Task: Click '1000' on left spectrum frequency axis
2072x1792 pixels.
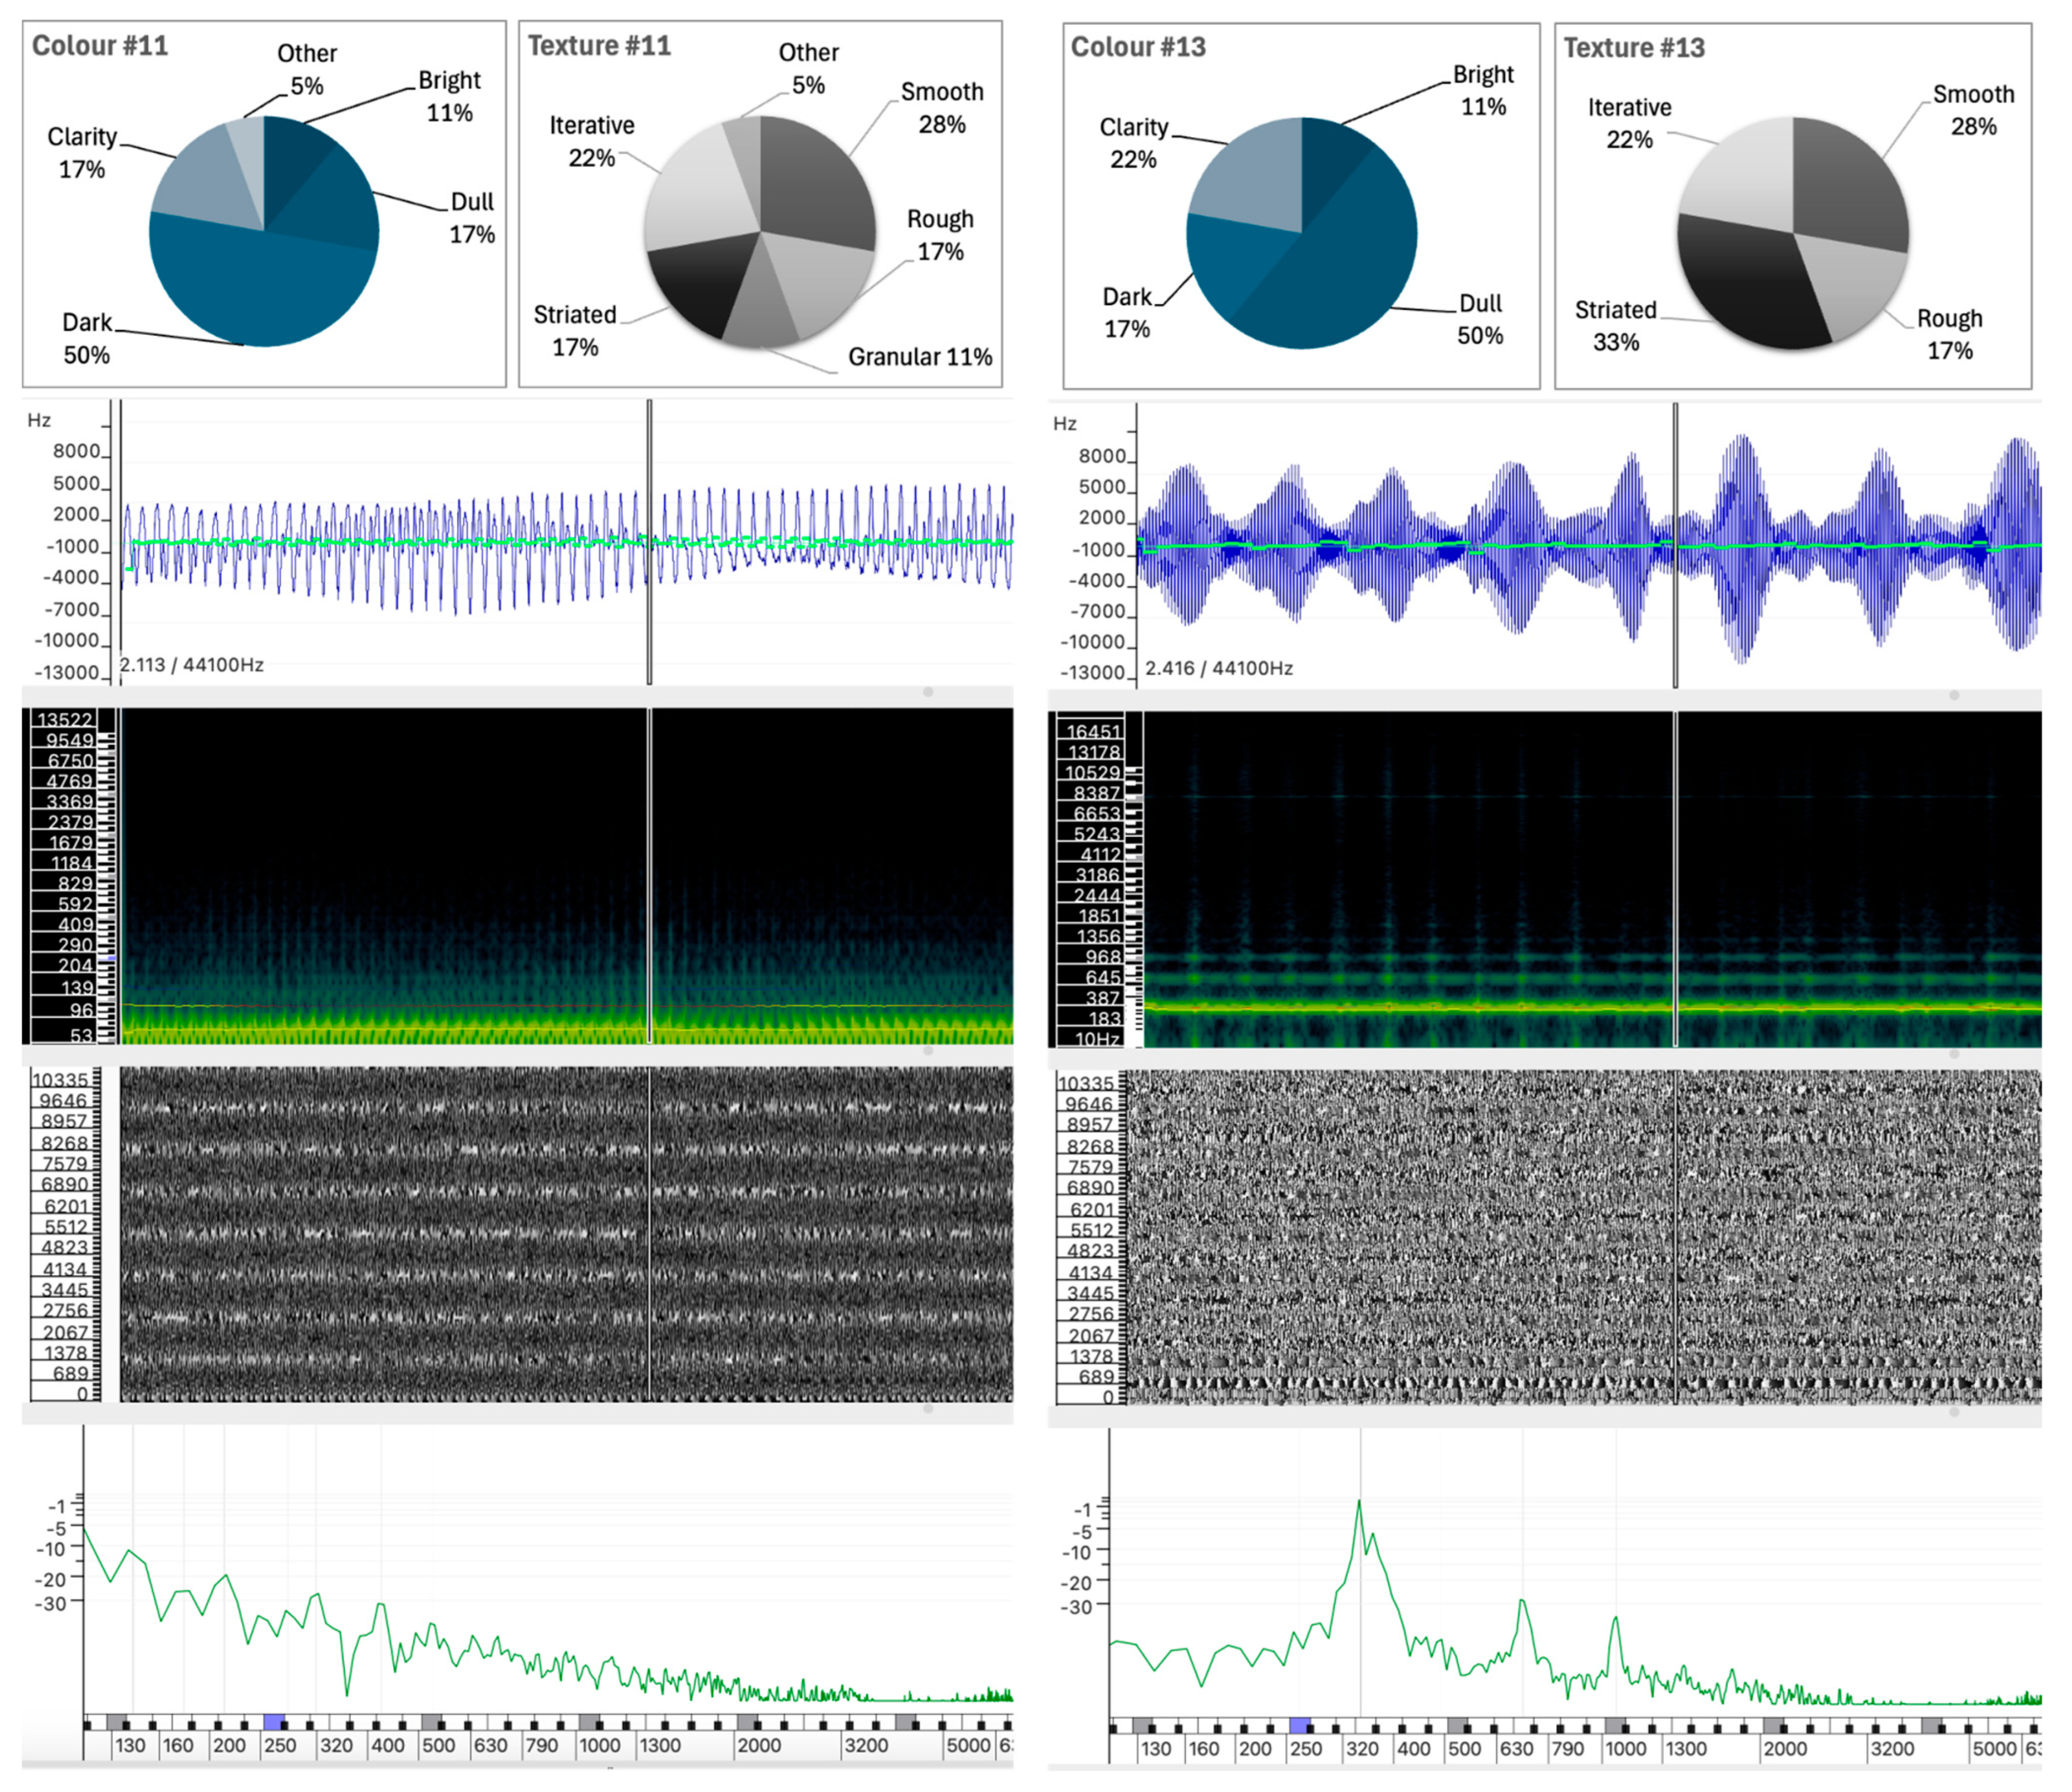Action: pyautogui.click(x=599, y=1745)
